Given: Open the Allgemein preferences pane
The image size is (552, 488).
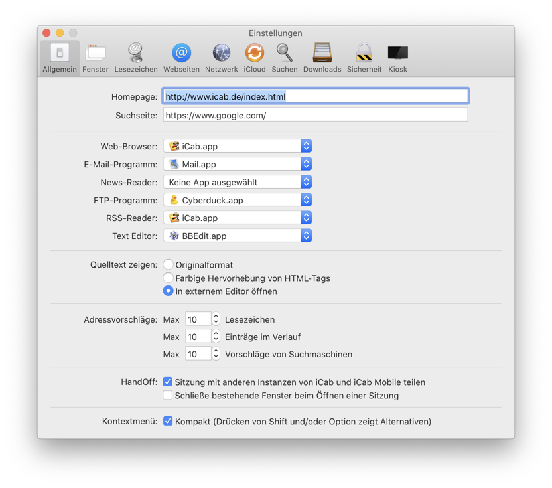Looking at the screenshot, I should tap(60, 58).
